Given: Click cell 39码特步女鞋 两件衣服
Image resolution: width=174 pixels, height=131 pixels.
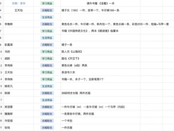Looking at the screenshot, I should coord(100,93).
